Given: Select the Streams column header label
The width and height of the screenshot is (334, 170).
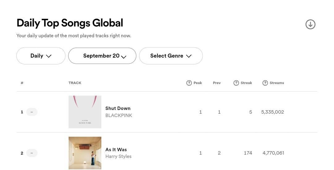Looking at the screenshot, I should 277,83.
